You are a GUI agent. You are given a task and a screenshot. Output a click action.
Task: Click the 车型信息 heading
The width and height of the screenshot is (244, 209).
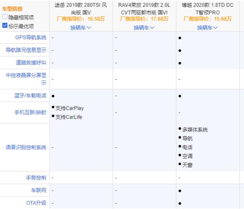[12, 9]
